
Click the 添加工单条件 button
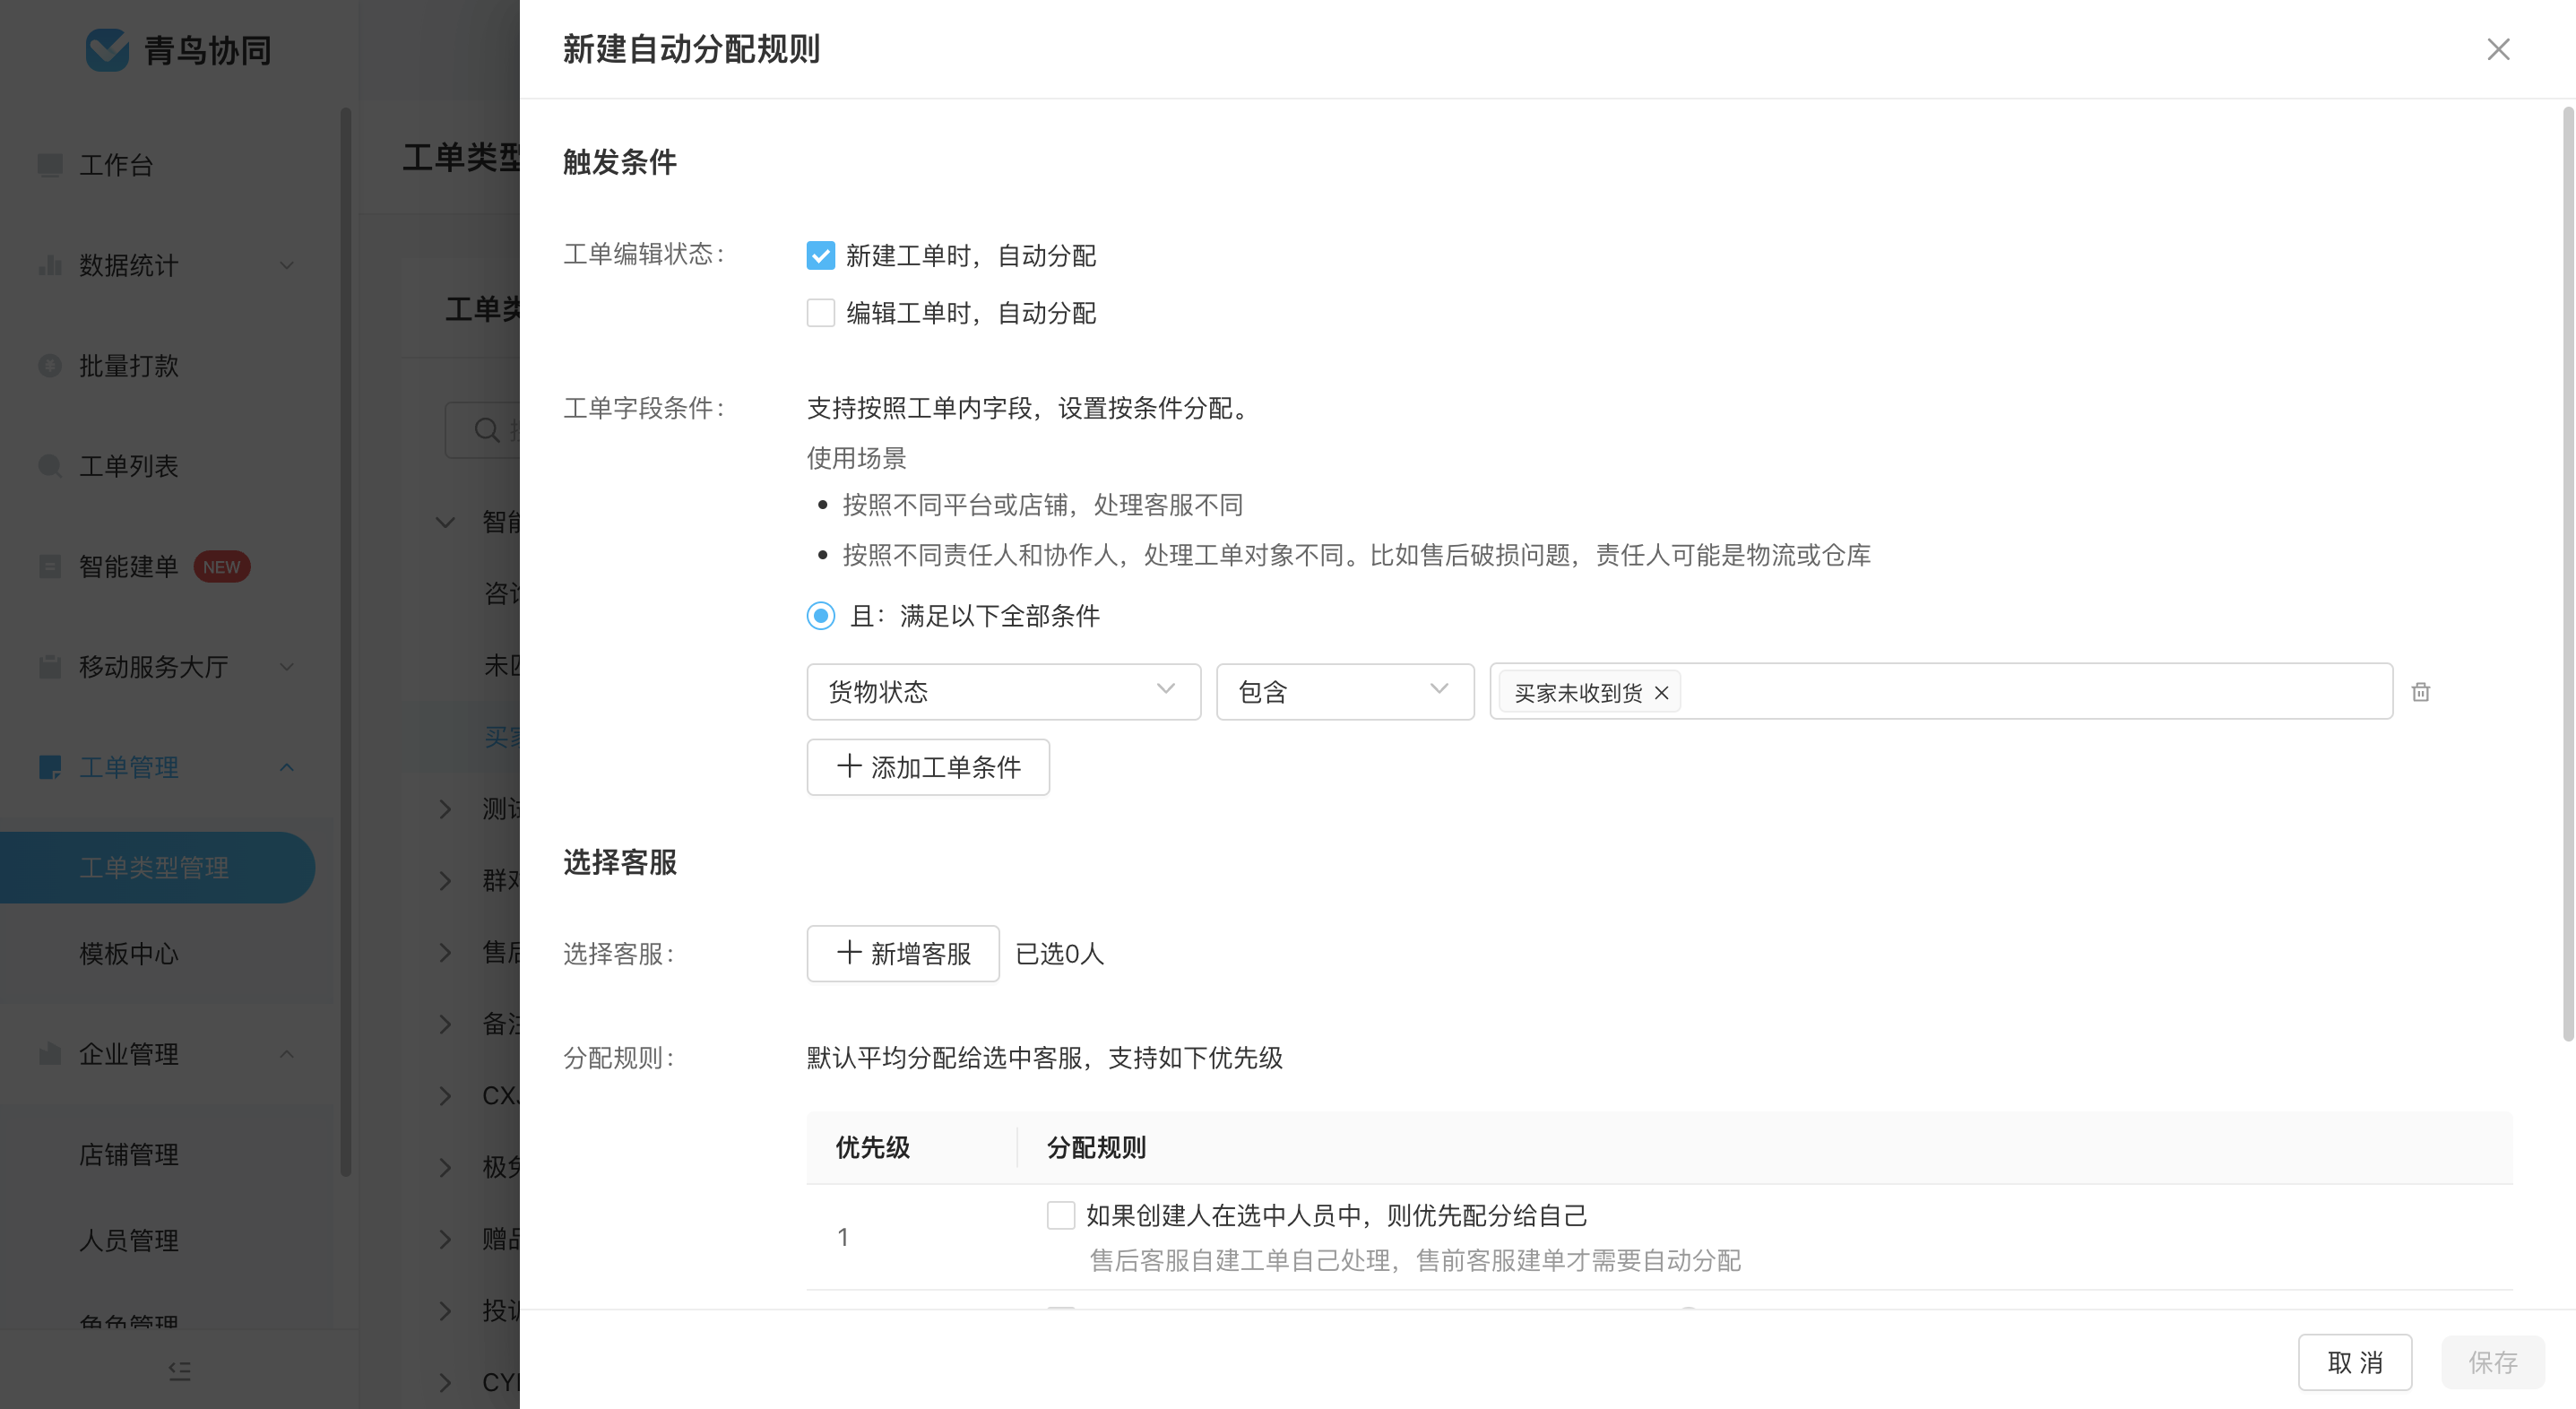[x=928, y=767]
